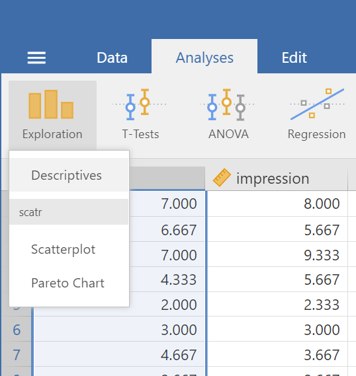Switch to the Data tab
Screen dimensions: 356x376
112,57
